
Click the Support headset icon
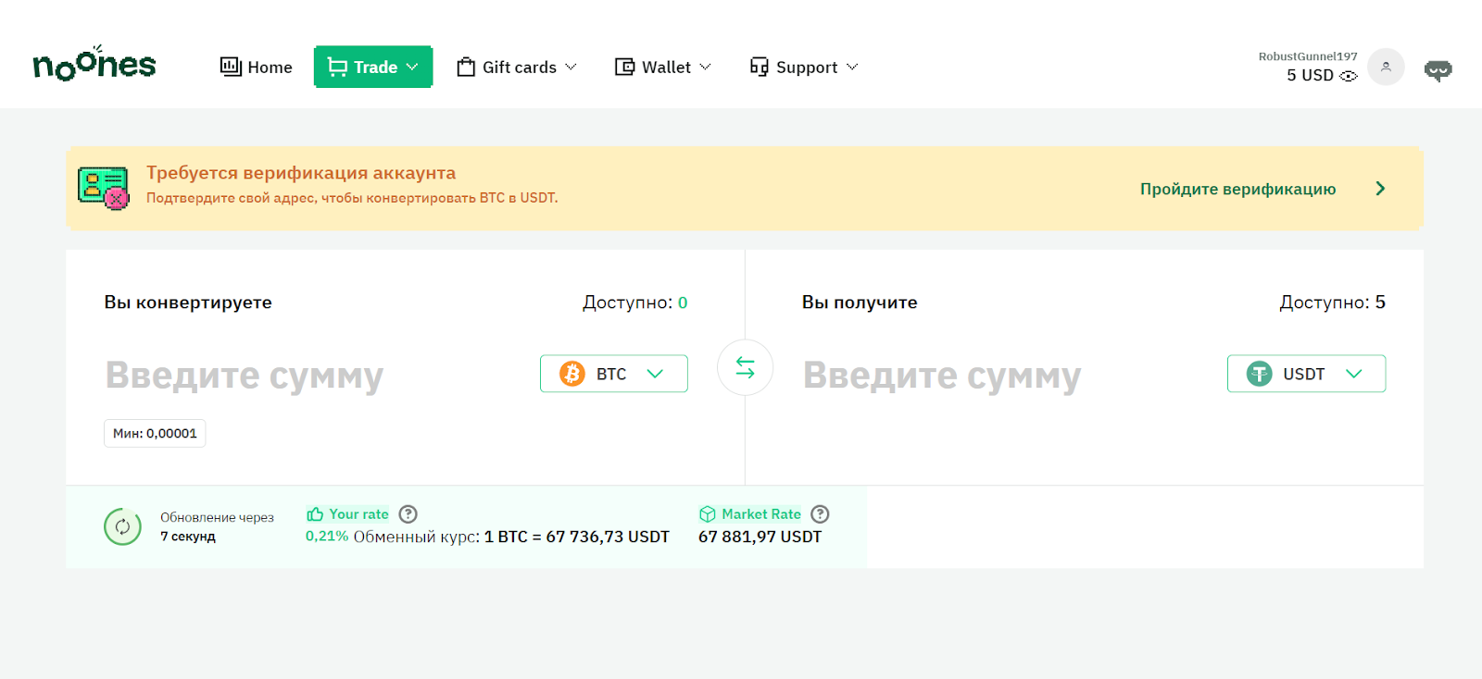759,67
